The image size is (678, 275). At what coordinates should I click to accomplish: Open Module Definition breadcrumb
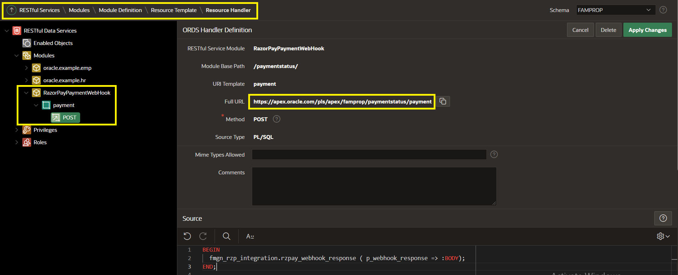pos(120,10)
